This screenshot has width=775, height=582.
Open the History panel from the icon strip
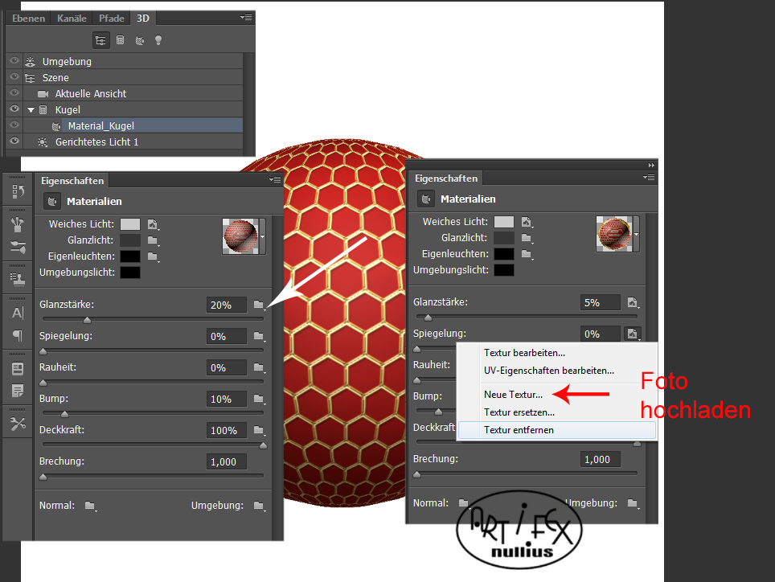tap(18, 191)
